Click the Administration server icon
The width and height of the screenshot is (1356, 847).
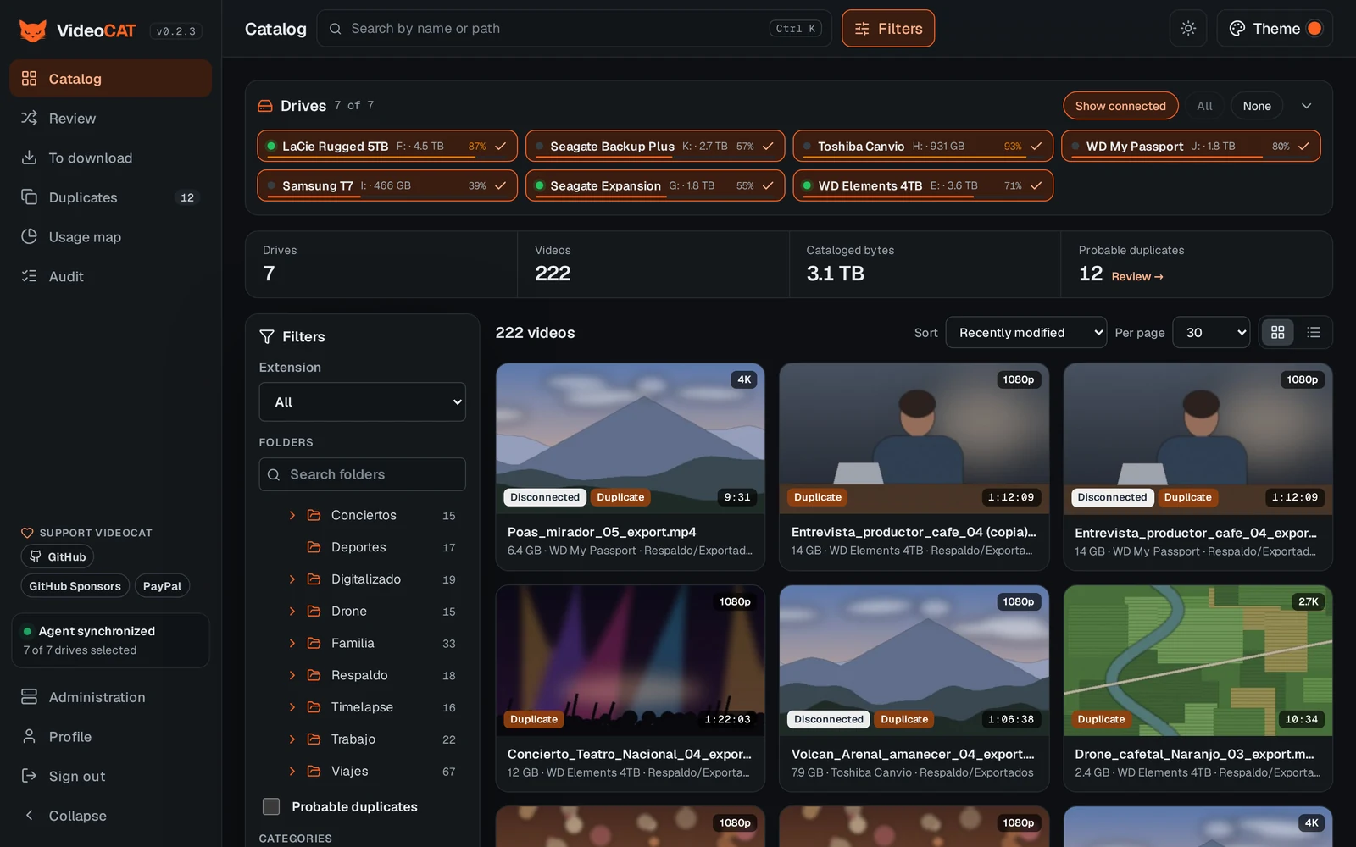30,697
